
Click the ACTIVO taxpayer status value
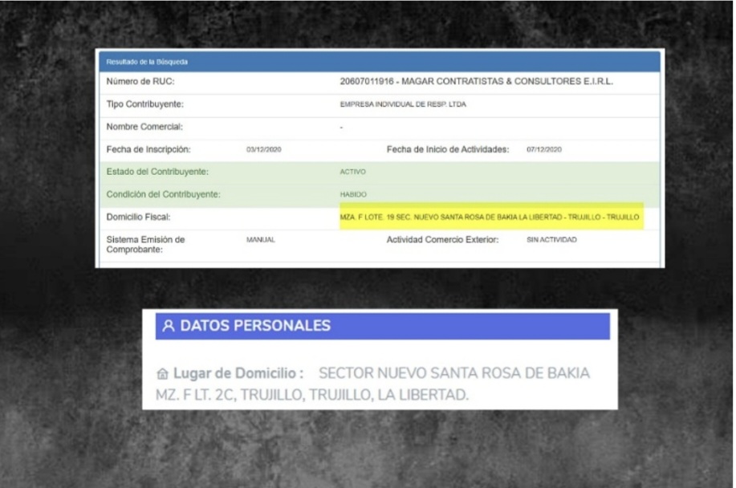[x=352, y=172]
